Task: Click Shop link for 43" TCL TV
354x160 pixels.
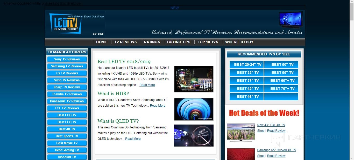Action: [x=261, y=131]
